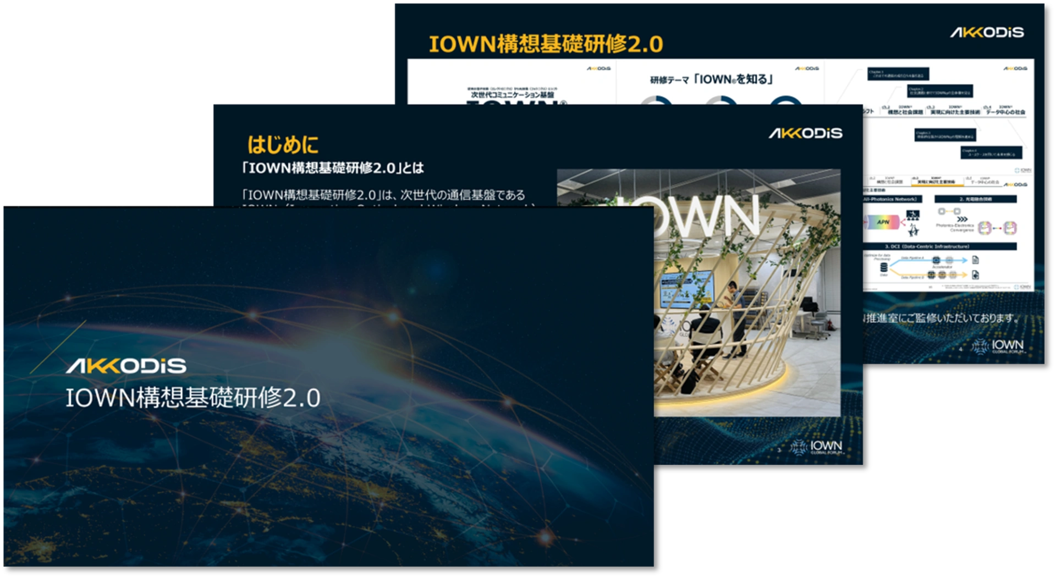Click the database cylinder icon in the DCI diagram
1056x578 pixels.
pyautogui.click(x=883, y=267)
